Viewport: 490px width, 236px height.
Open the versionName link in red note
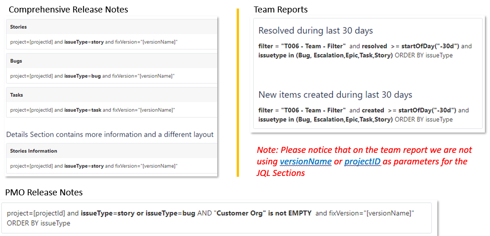(306, 162)
